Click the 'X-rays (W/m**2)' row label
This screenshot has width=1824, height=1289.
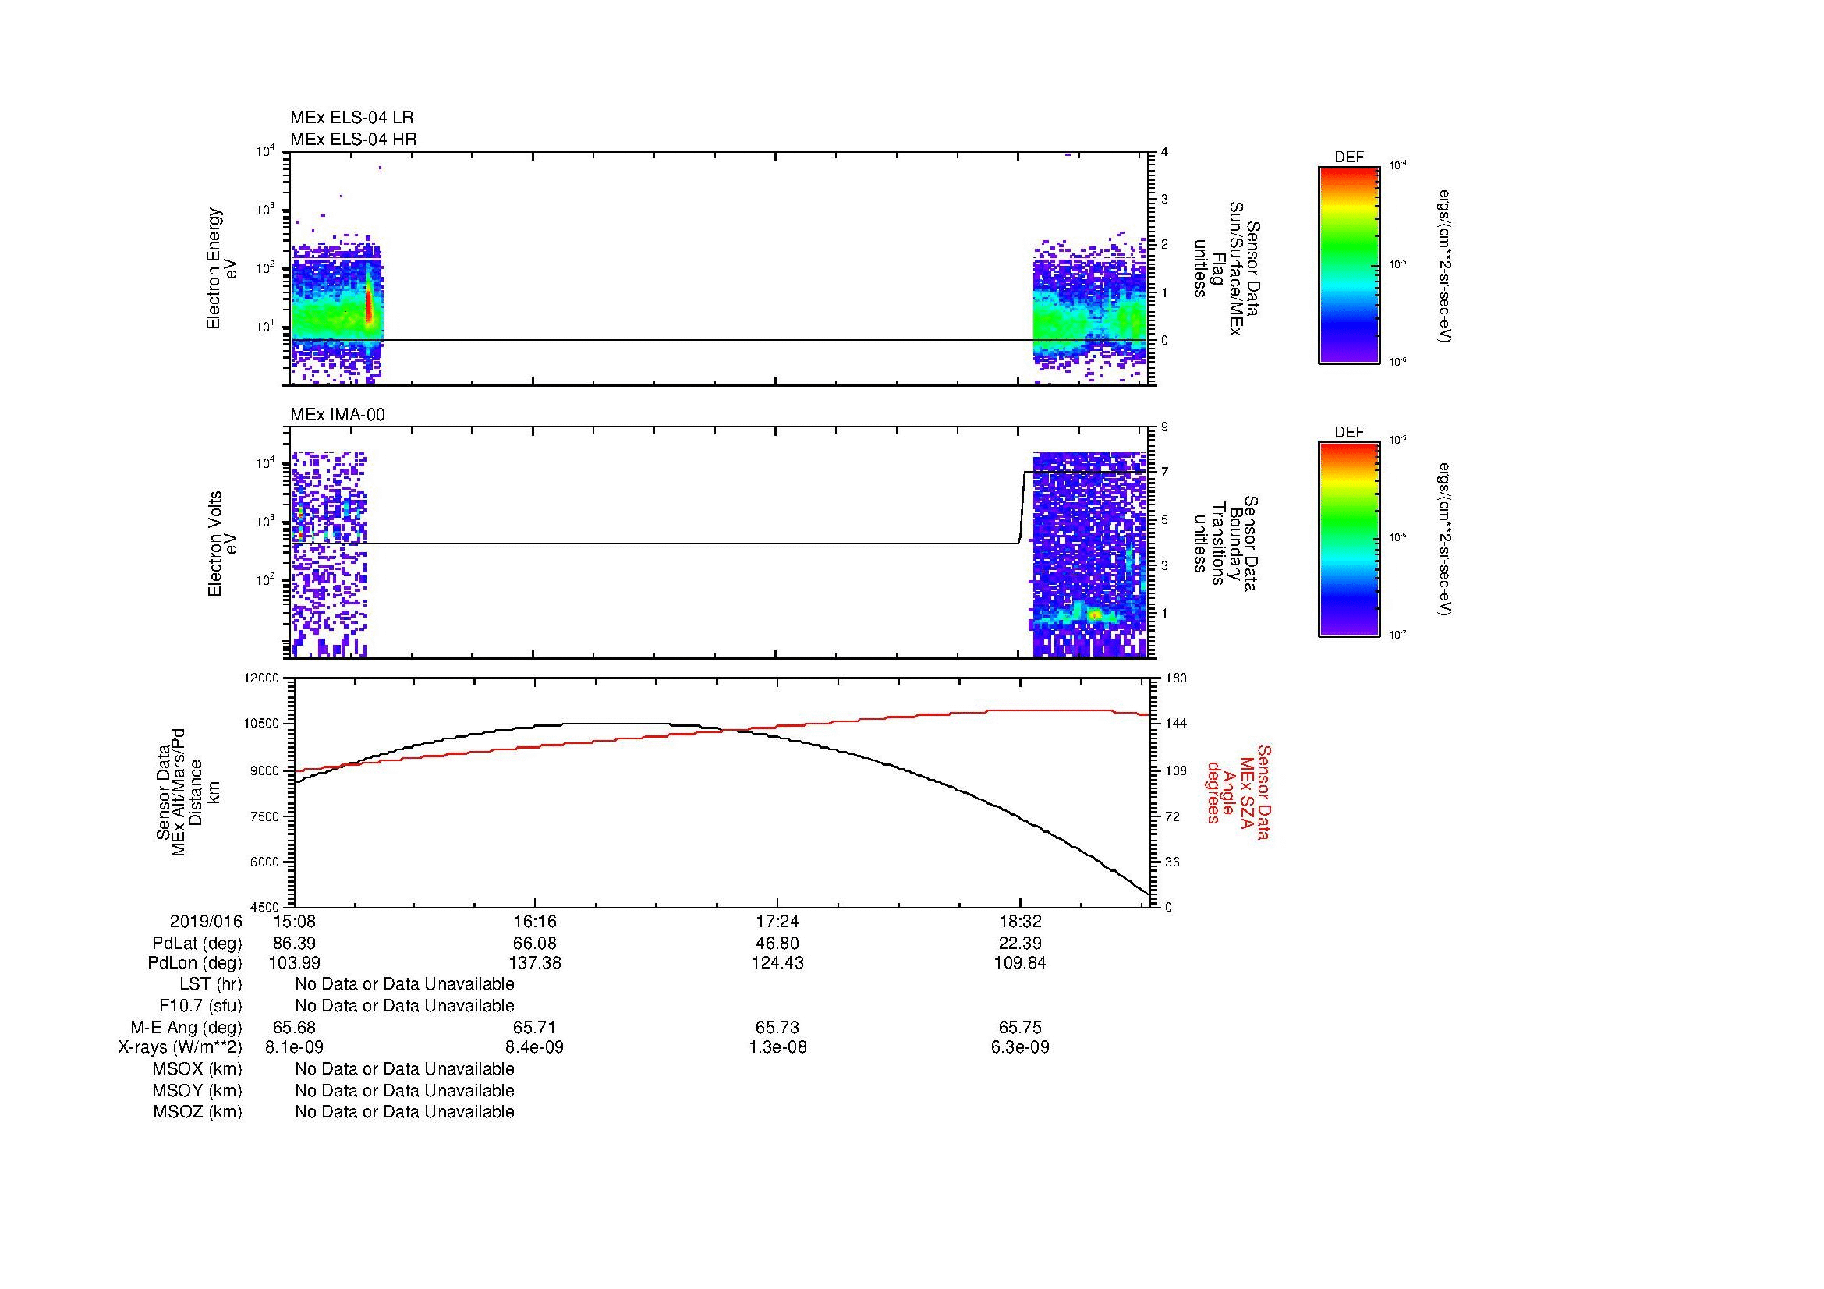point(180,1047)
